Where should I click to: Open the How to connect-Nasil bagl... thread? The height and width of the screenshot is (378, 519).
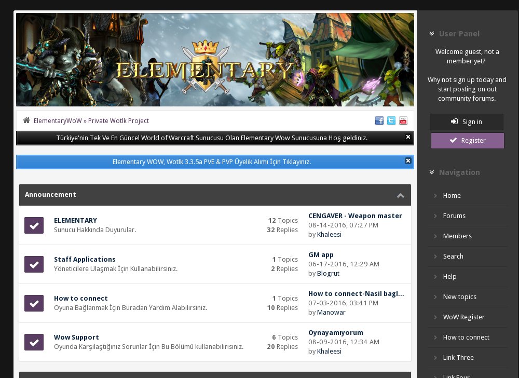(x=356, y=293)
